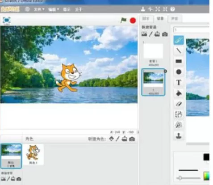This screenshot has height=185, width=213.
Task: Paint a new sprite
Action: (117, 139)
